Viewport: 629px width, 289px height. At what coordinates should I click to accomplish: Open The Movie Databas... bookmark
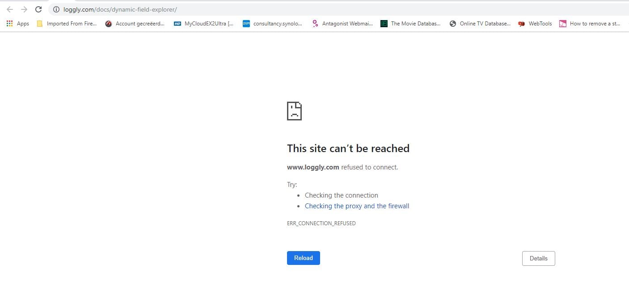click(411, 24)
